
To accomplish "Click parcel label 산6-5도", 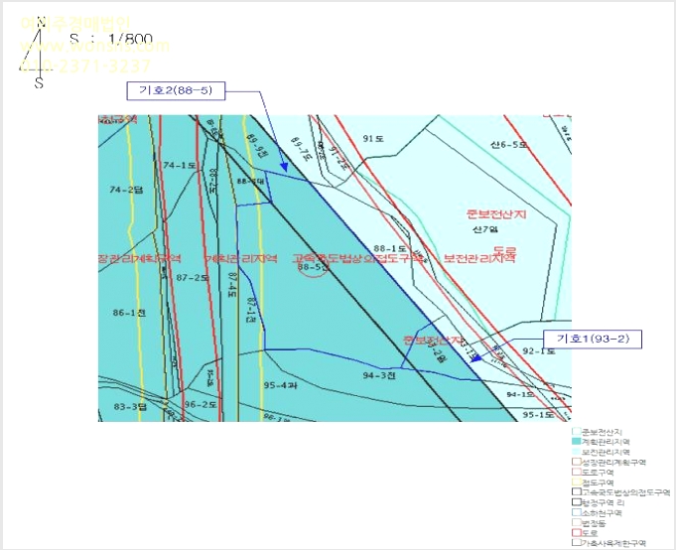I will [x=509, y=144].
